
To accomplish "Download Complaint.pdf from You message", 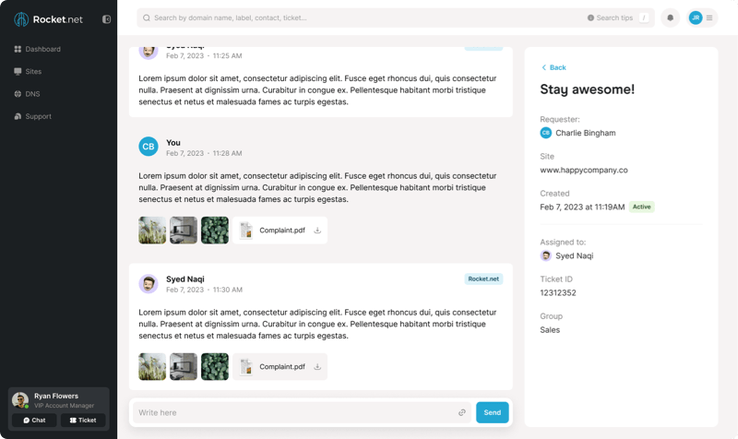I will click(x=317, y=230).
